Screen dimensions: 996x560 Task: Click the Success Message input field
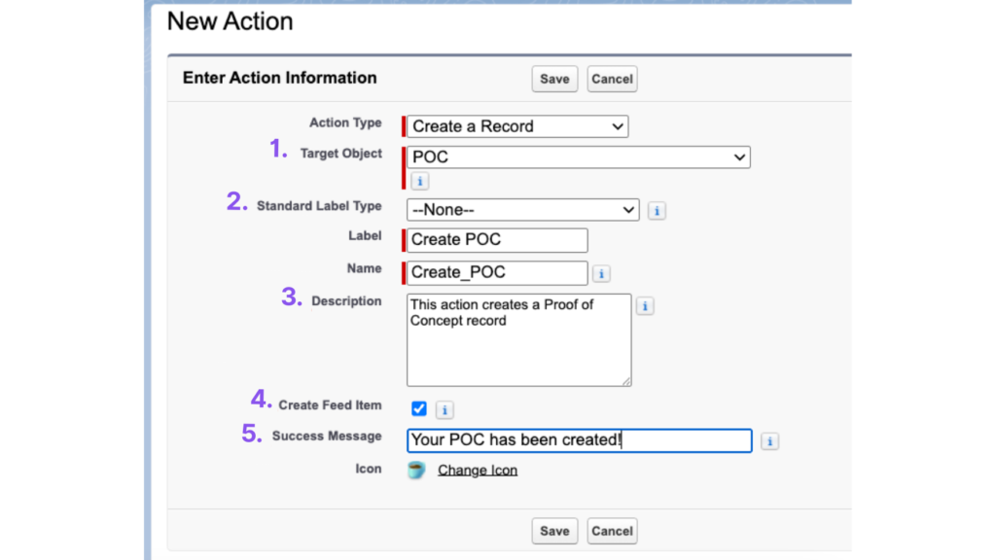click(x=580, y=440)
